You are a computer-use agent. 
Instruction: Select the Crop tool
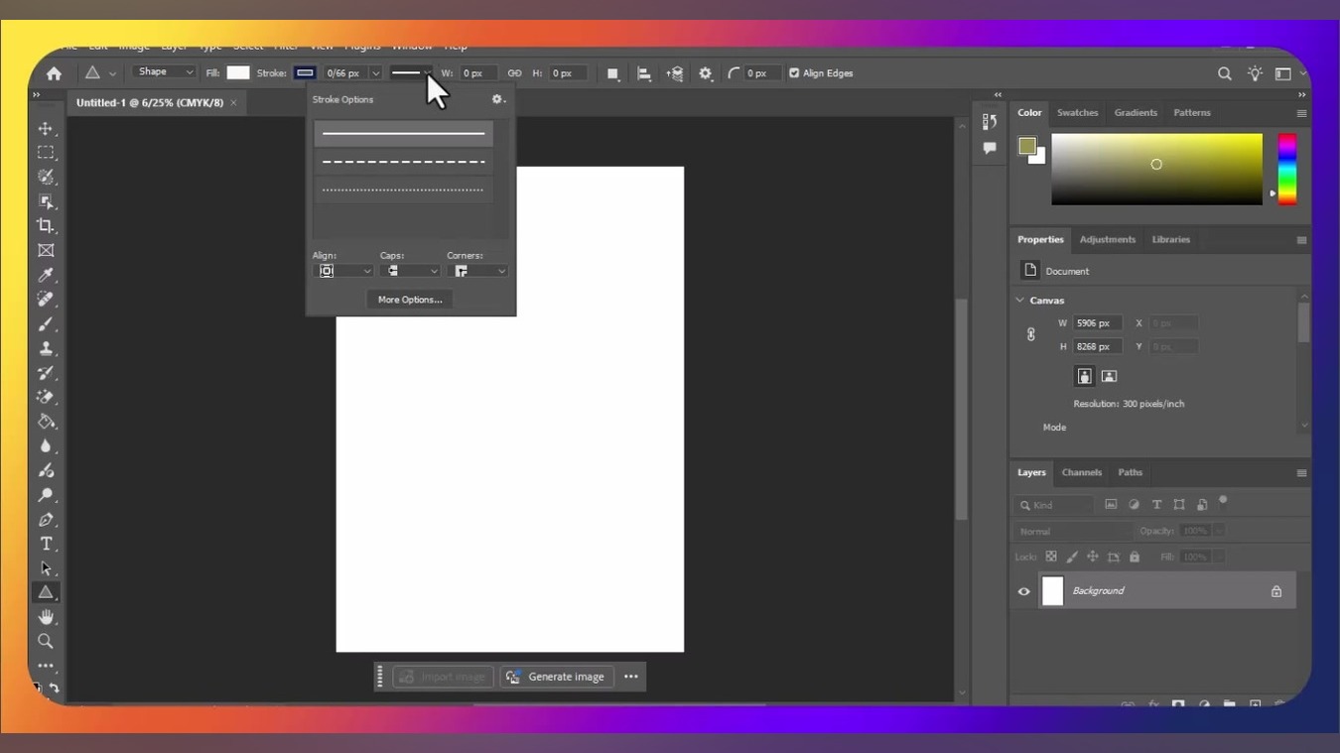coord(46,226)
